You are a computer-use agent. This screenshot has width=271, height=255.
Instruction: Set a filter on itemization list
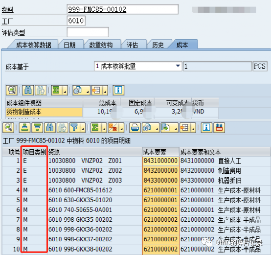pyautogui.click(x=75, y=128)
